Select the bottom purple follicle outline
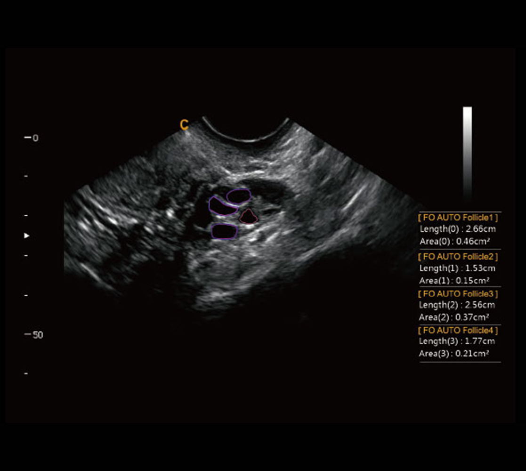Image resolution: width=526 pixels, height=471 pixels. coord(224,231)
